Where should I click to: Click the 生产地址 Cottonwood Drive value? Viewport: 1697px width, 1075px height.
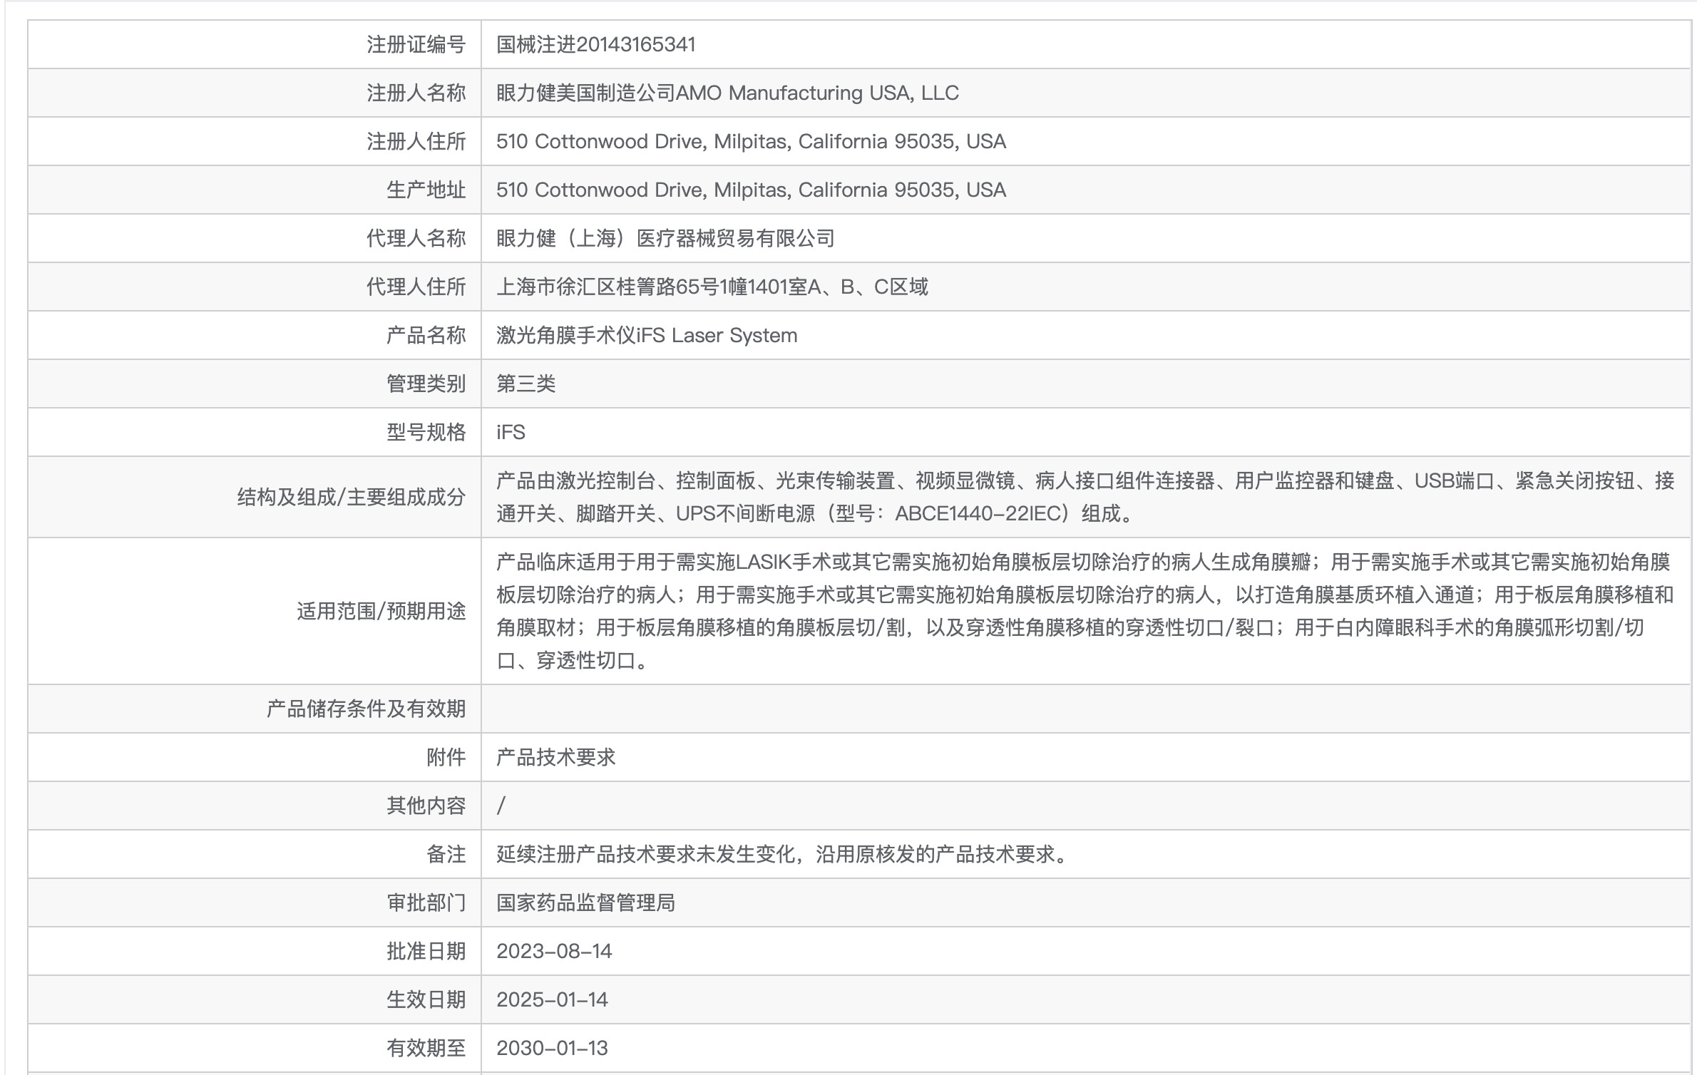click(x=750, y=190)
